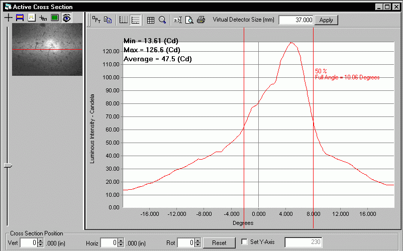Click the Min = 13.61 (Cd) text
403x251 pixels.
click(x=151, y=41)
